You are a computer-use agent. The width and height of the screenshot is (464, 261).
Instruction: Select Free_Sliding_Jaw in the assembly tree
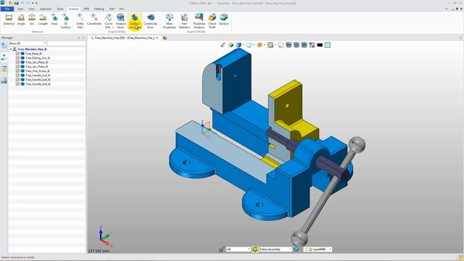coord(38,58)
